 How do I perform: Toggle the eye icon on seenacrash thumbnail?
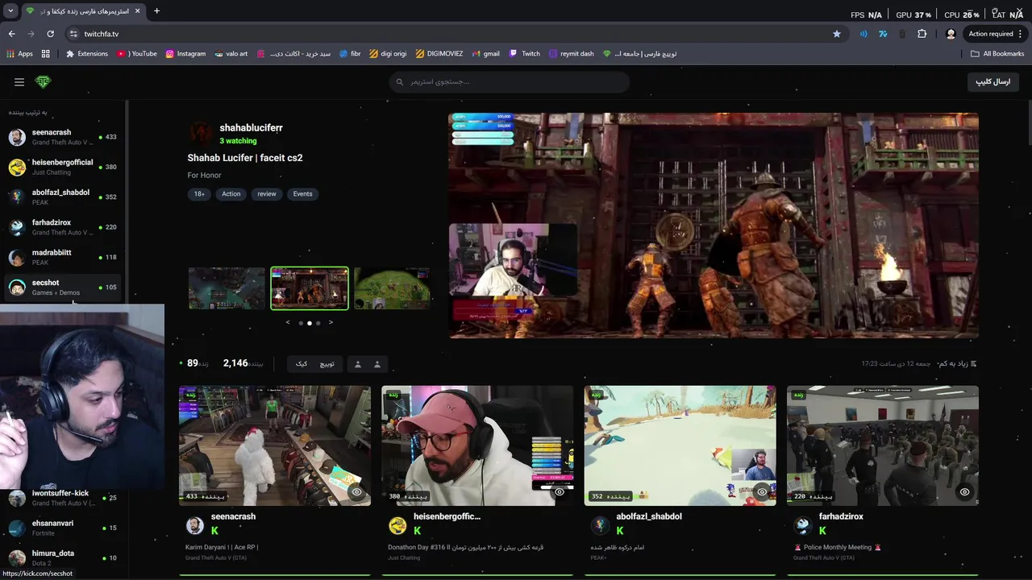tap(356, 491)
